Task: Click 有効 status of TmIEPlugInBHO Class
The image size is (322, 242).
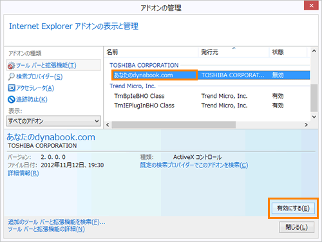Action: point(278,106)
